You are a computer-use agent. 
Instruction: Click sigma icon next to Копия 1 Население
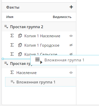pyautogui.click(x=12, y=36)
